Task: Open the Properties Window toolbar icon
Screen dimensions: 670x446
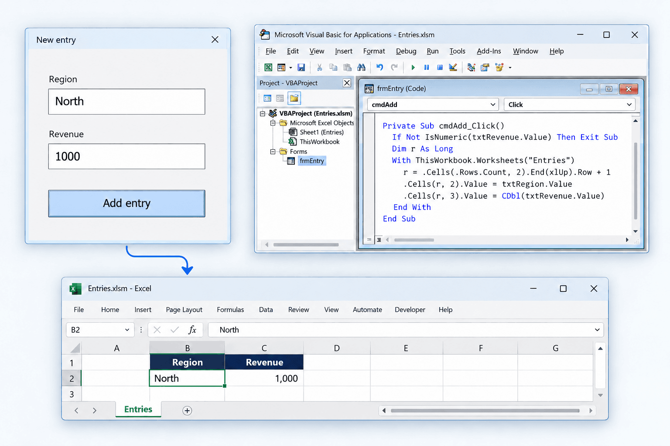Action: click(485, 68)
